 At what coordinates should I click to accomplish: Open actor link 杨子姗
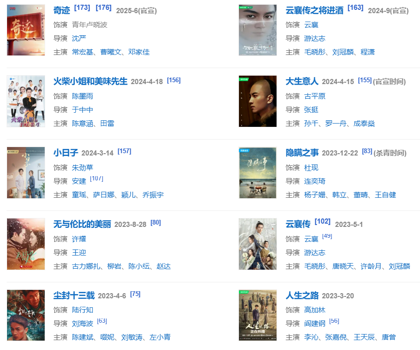(315, 195)
